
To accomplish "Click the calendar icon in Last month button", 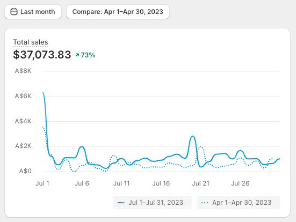I will [14, 12].
